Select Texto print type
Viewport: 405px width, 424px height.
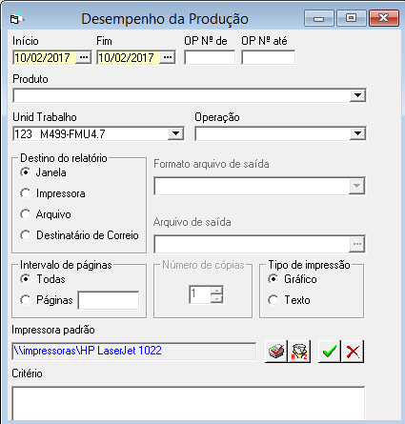pos(273,300)
